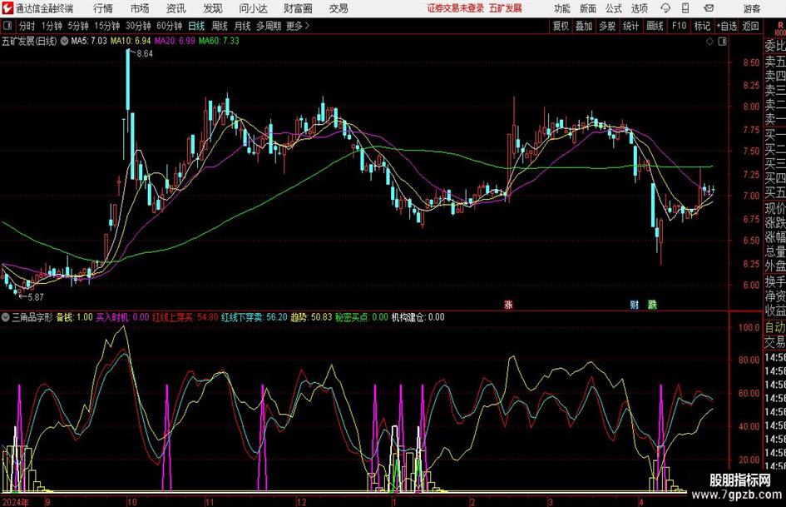Click the diamond icon above the chart
This screenshot has width=786, height=507.
709,42
